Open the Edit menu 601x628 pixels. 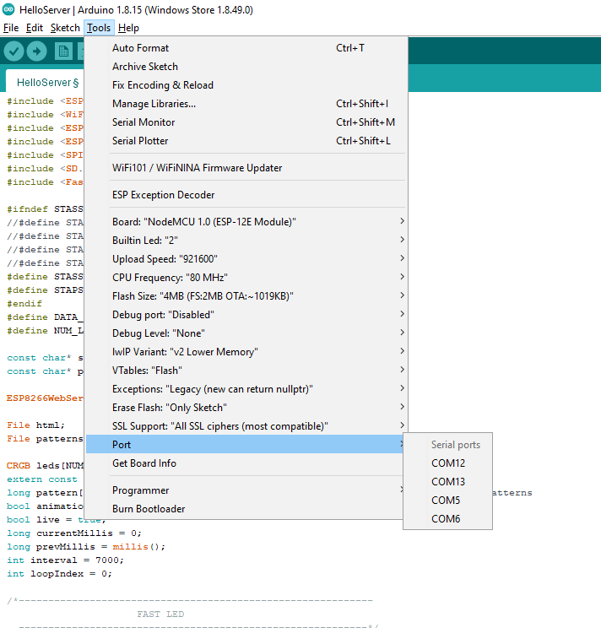(x=35, y=28)
